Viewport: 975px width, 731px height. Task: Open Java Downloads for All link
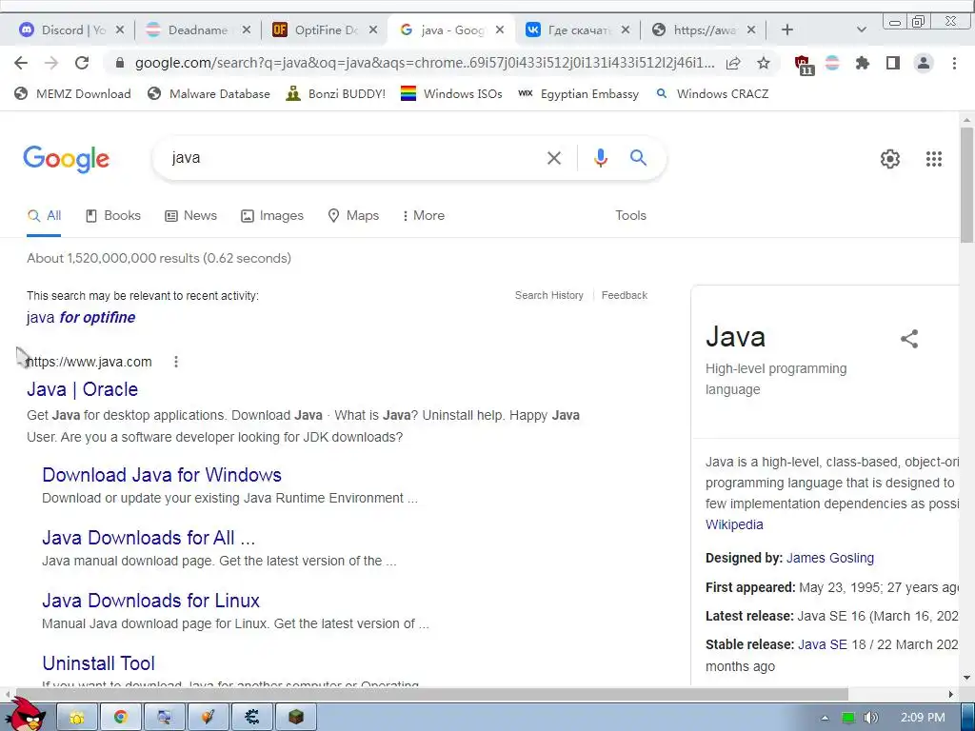point(149,538)
